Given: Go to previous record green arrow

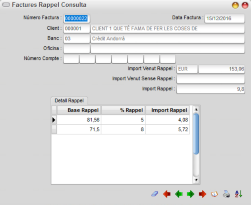Looking at the screenshot, I should 179,194.
